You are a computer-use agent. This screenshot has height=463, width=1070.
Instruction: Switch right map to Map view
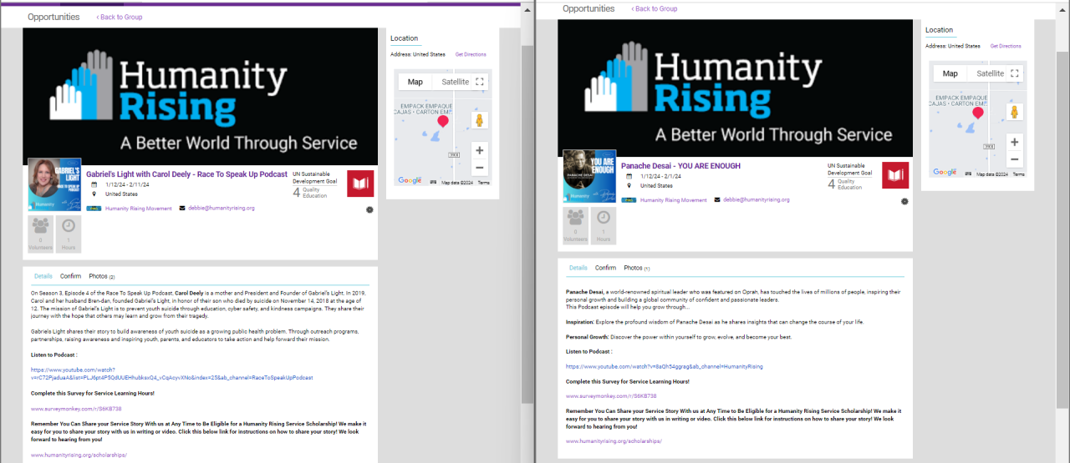tap(950, 73)
